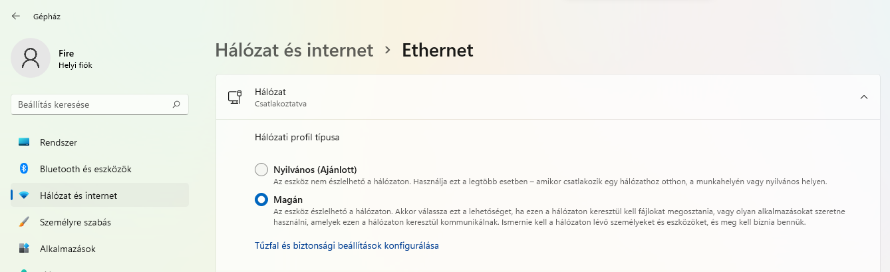Select the Magán radio button

261,200
